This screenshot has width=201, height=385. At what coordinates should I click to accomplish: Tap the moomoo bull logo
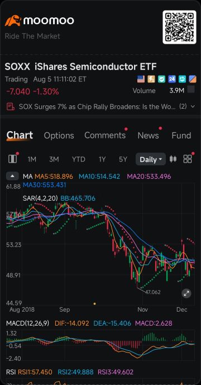point(13,21)
